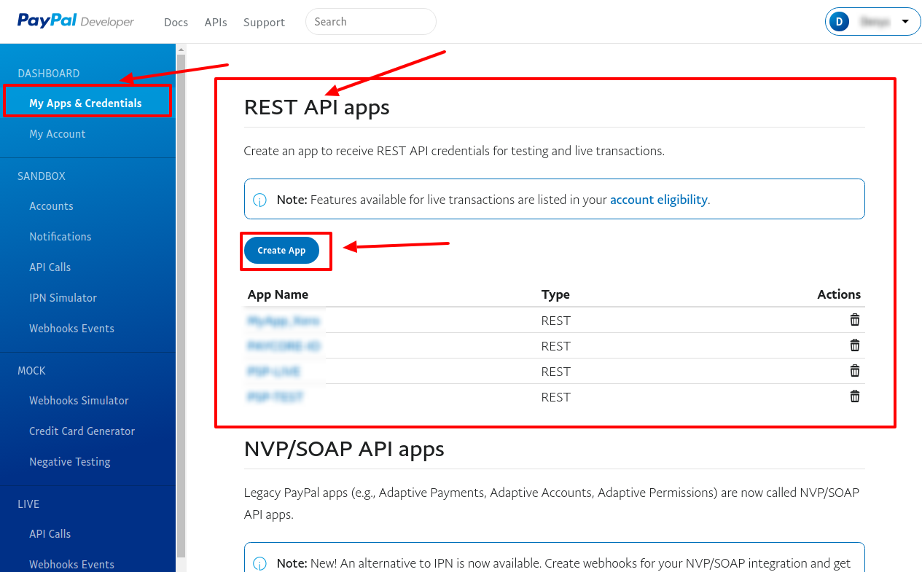Click the DASHBOARD section heading
This screenshot has height=572, width=922.
pyautogui.click(x=49, y=74)
